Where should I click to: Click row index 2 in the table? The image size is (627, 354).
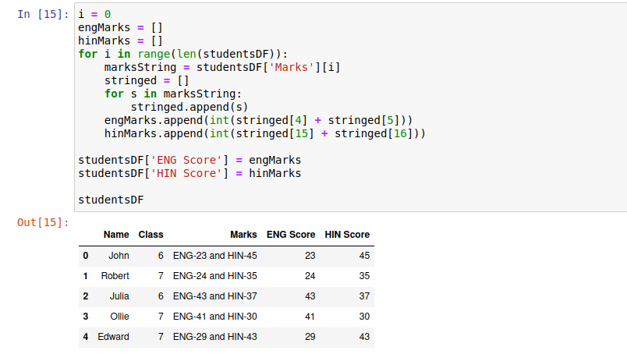click(86, 296)
